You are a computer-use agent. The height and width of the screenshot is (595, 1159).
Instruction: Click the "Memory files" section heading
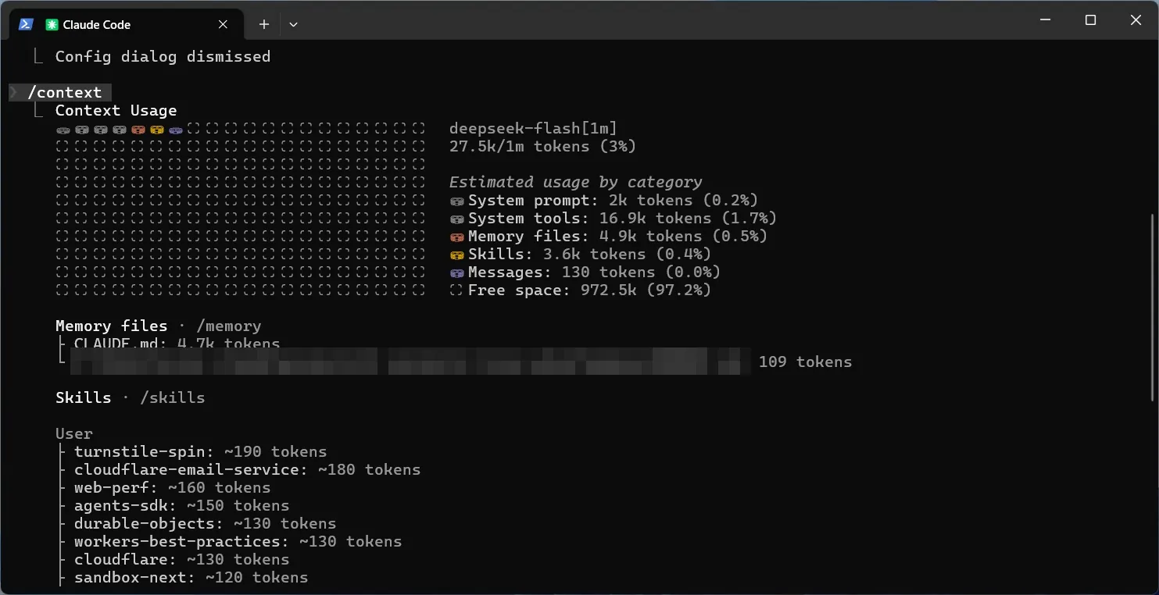click(111, 326)
